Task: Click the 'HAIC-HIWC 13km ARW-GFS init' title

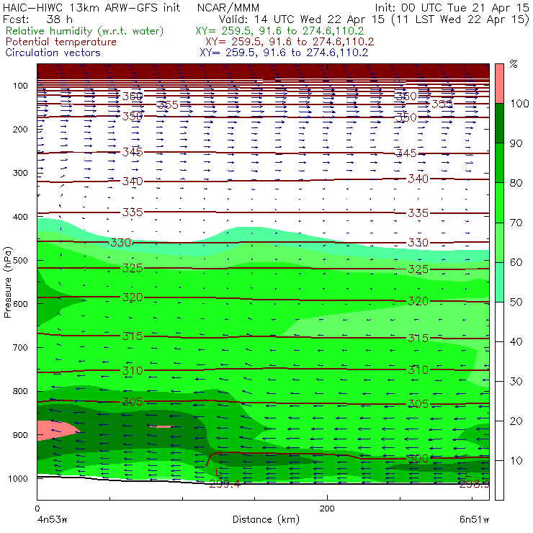Action: pyautogui.click(x=91, y=8)
